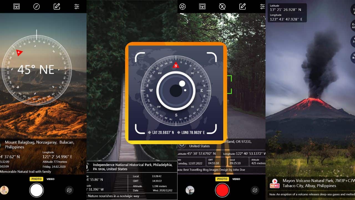This screenshot has height=200, width=355.
Task: Open the settings sliders icon in the left screen
Action: 77,7
